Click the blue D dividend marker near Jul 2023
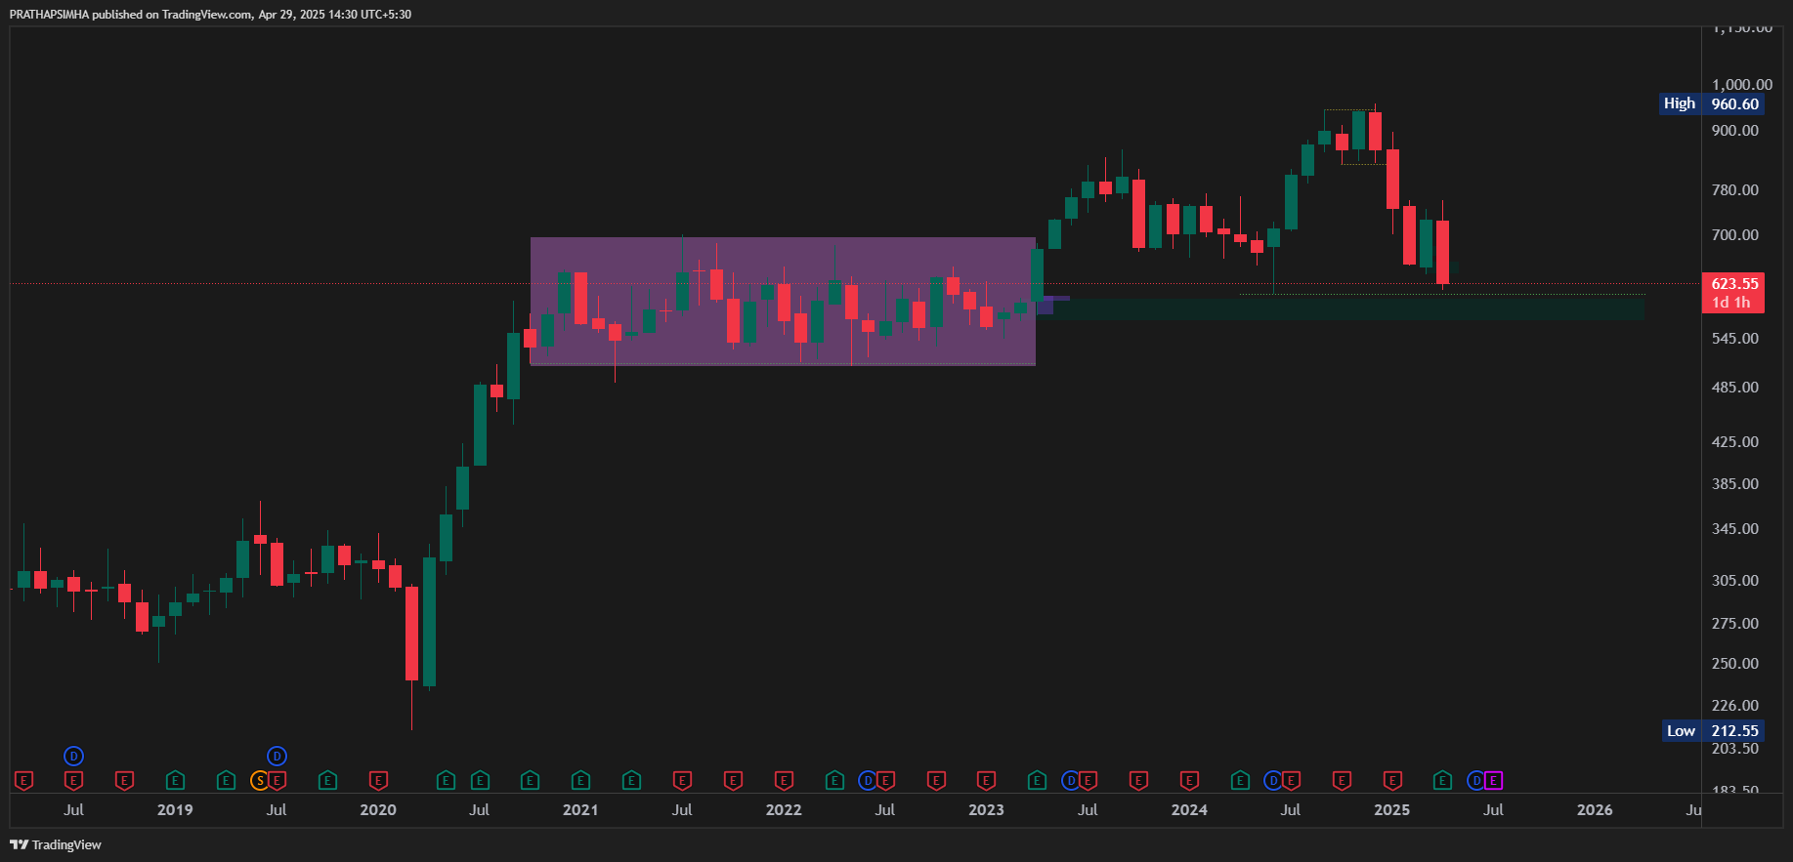Image resolution: width=1793 pixels, height=862 pixels. click(1071, 780)
